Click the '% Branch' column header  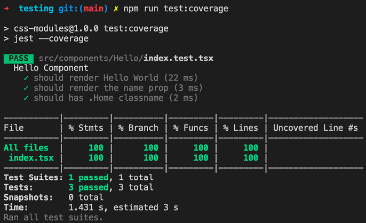pyautogui.click(x=138, y=128)
